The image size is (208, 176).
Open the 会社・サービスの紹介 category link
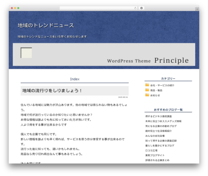(162, 85)
